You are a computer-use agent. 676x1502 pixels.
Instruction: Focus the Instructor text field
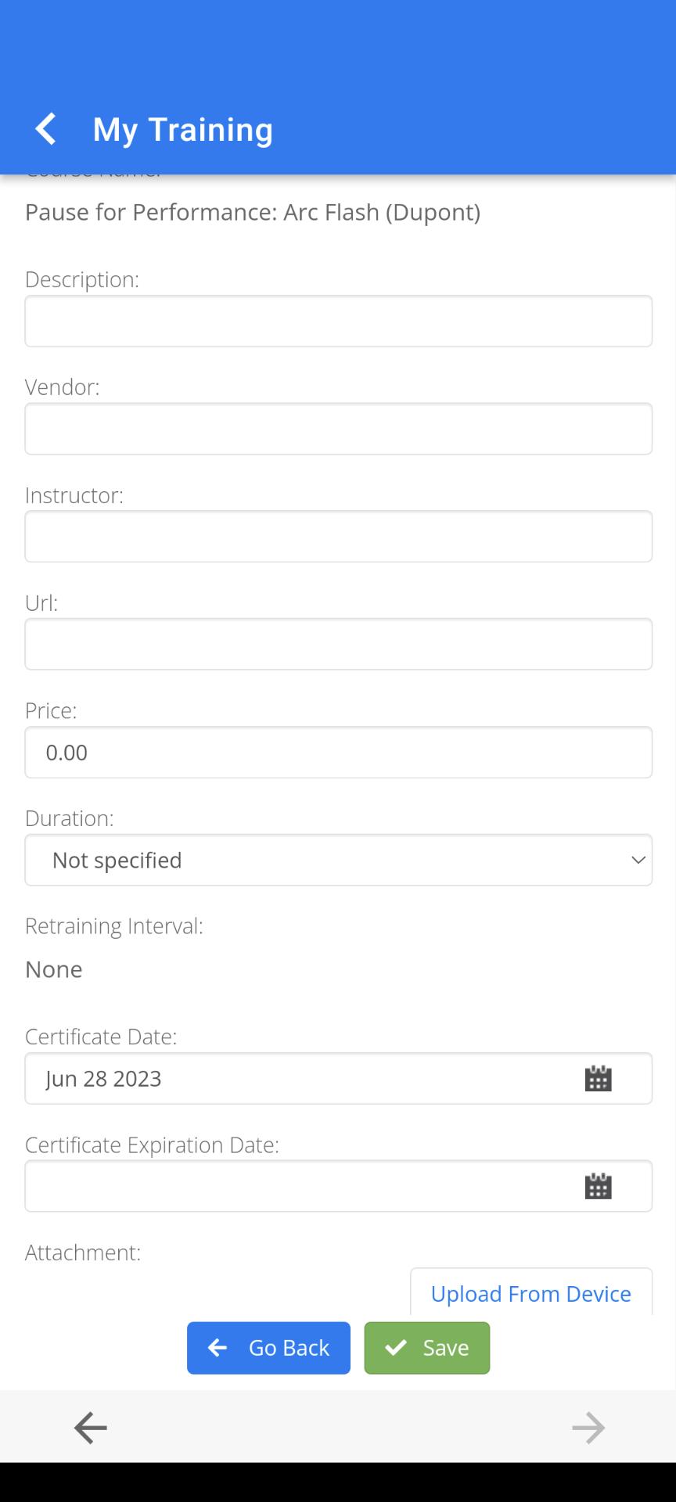click(339, 537)
